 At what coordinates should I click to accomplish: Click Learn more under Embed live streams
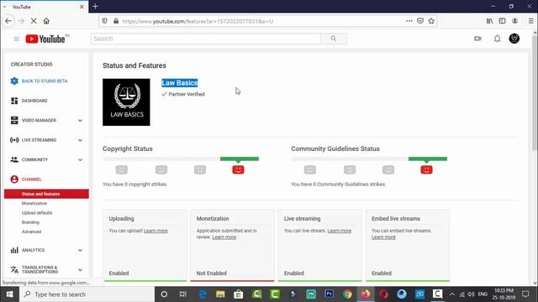(383, 237)
